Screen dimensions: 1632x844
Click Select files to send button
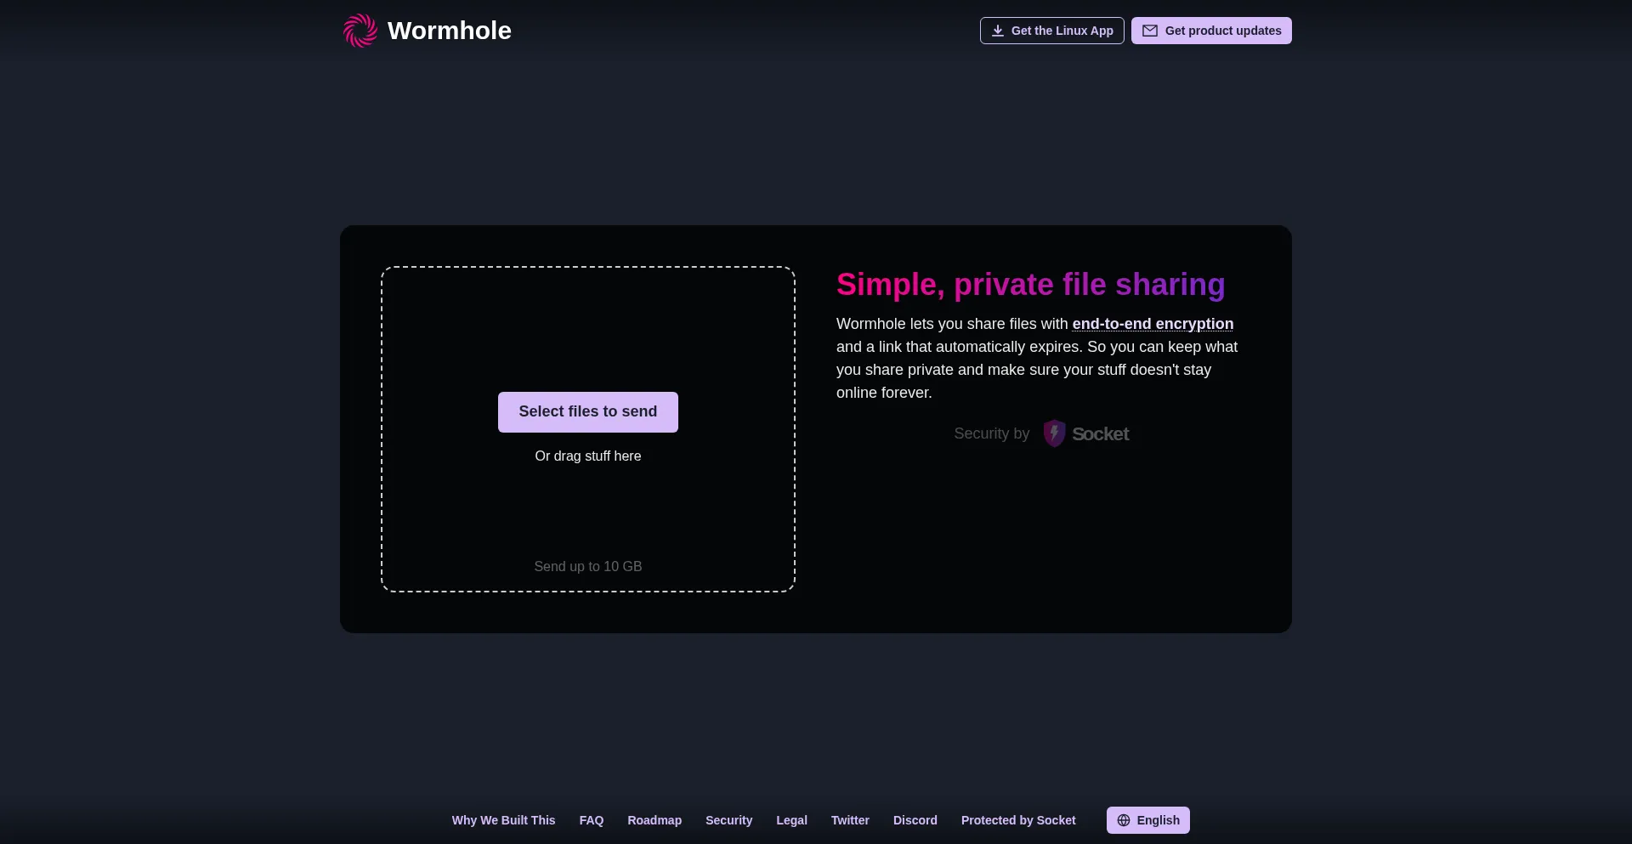point(588,412)
